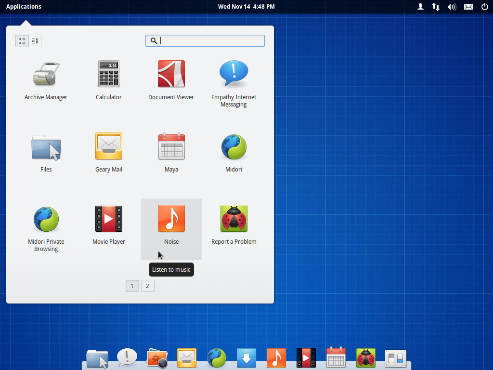493x370 pixels.
Task: Launch the Maya calendar app
Action: (x=171, y=146)
